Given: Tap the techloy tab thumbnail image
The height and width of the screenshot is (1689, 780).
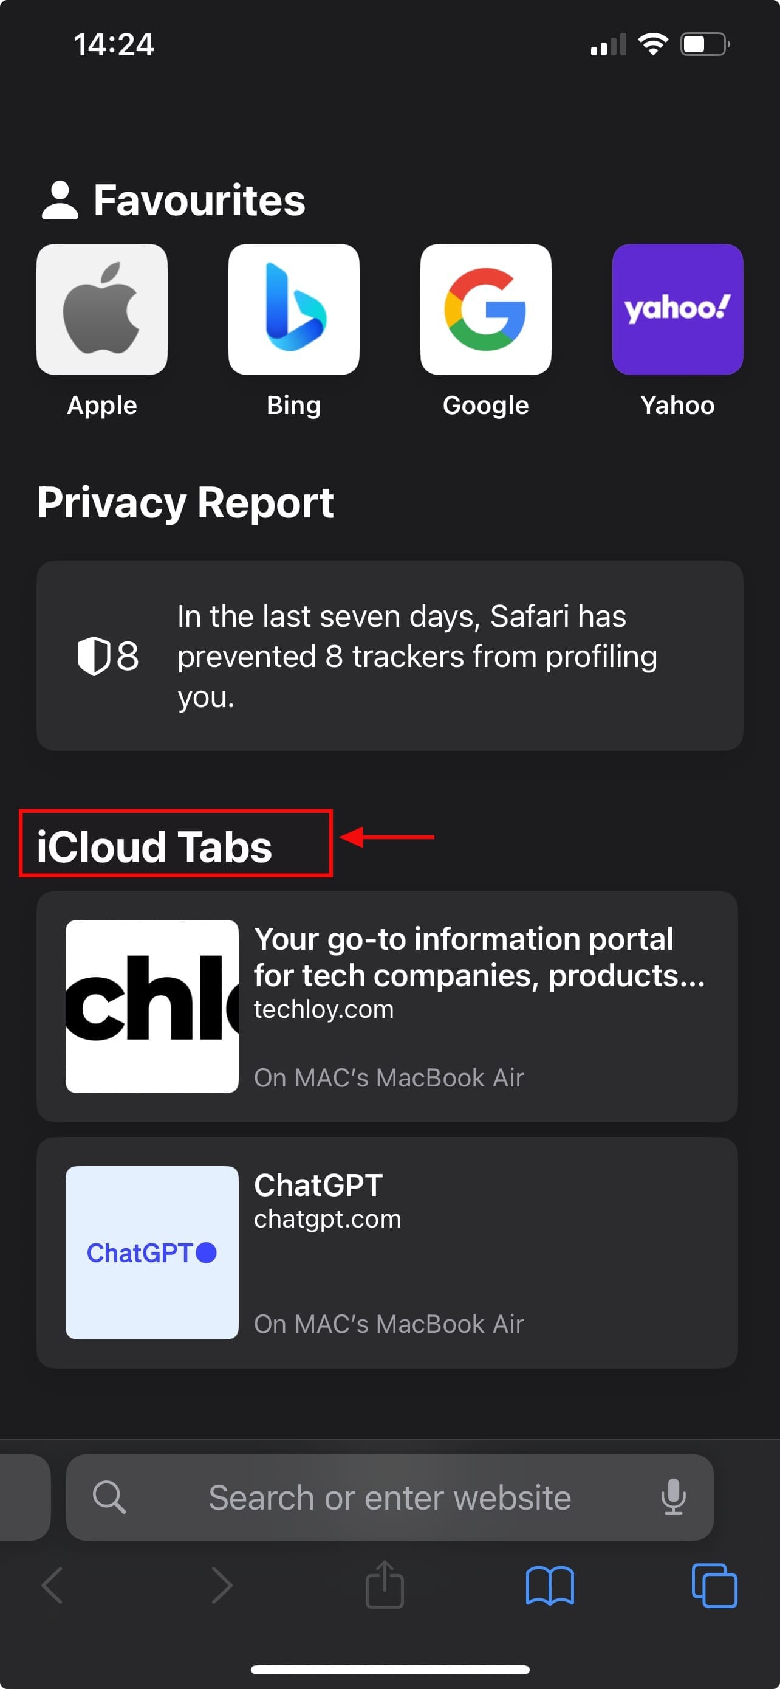Looking at the screenshot, I should (x=152, y=1006).
